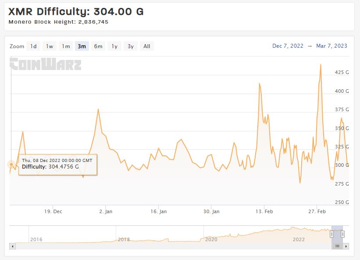Screen dimensions: 360x260
Task: Click the 2020 label in the navigator
Action: (211, 239)
